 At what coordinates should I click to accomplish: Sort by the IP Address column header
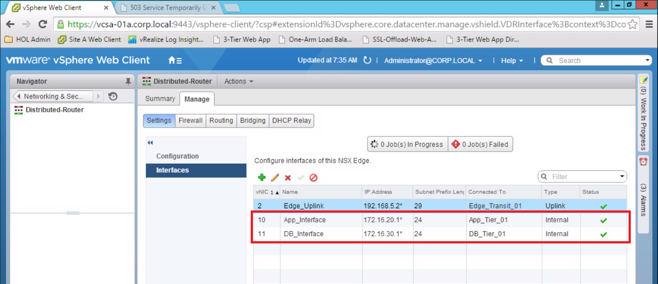[x=388, y=192]
